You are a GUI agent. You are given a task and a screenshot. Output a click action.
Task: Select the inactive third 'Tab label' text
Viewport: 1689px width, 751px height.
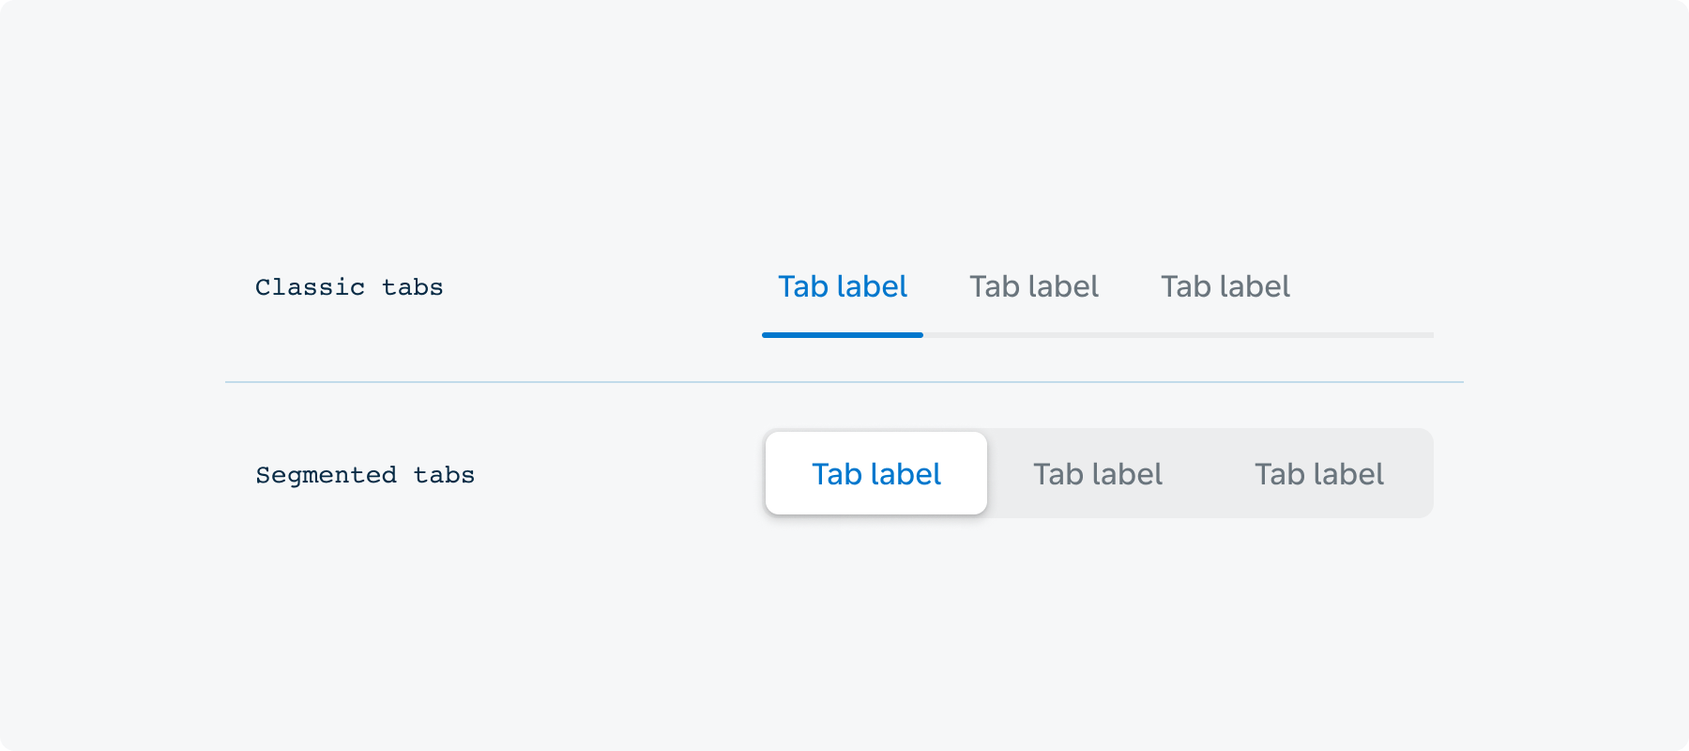[x=1225, y=287]
